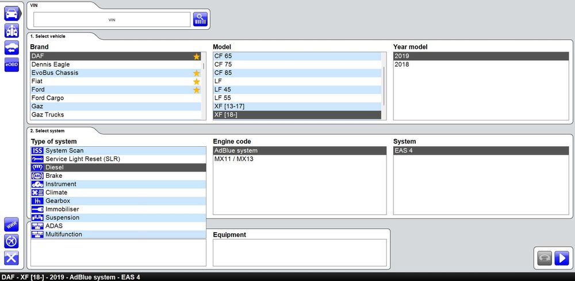Click the Gearbox shift icon

37,201
